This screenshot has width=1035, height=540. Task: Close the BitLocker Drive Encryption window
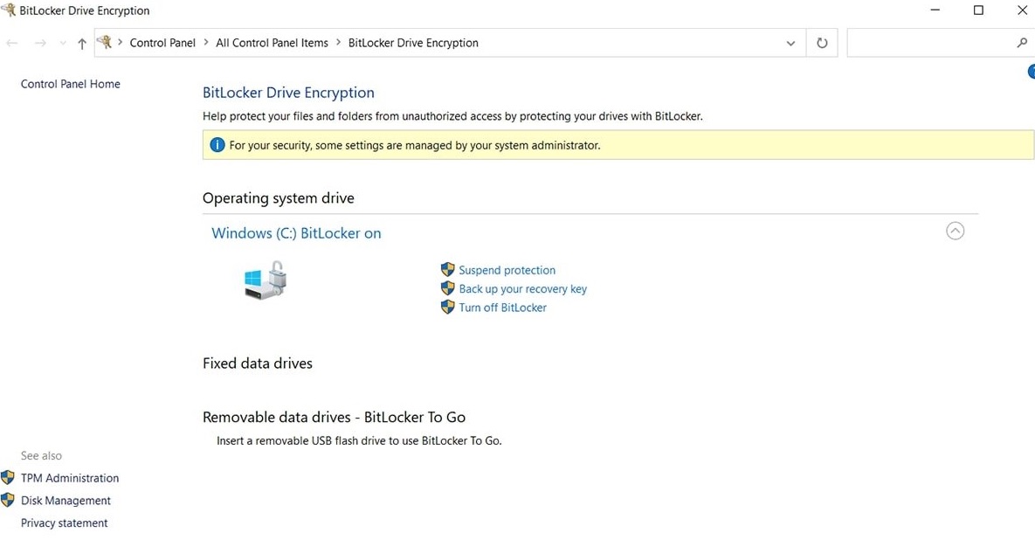(1022, 10)
